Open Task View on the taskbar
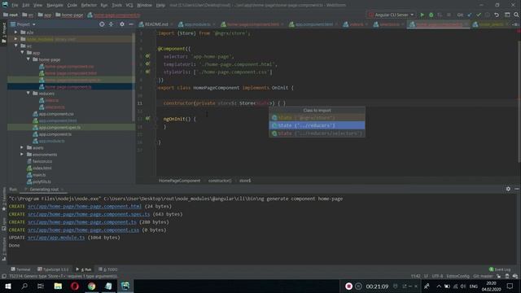521x293 pixels. [x=41, y=286]
